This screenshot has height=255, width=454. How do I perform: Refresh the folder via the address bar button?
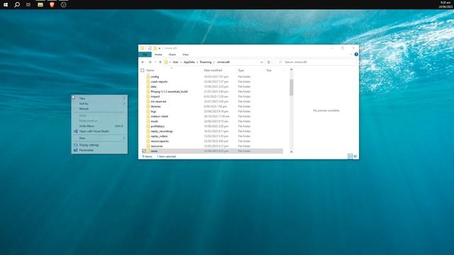[x=269, y=62]
